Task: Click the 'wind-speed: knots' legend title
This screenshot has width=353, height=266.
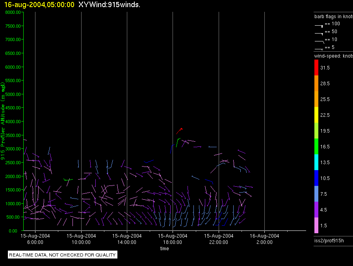Action: (333, 56)
